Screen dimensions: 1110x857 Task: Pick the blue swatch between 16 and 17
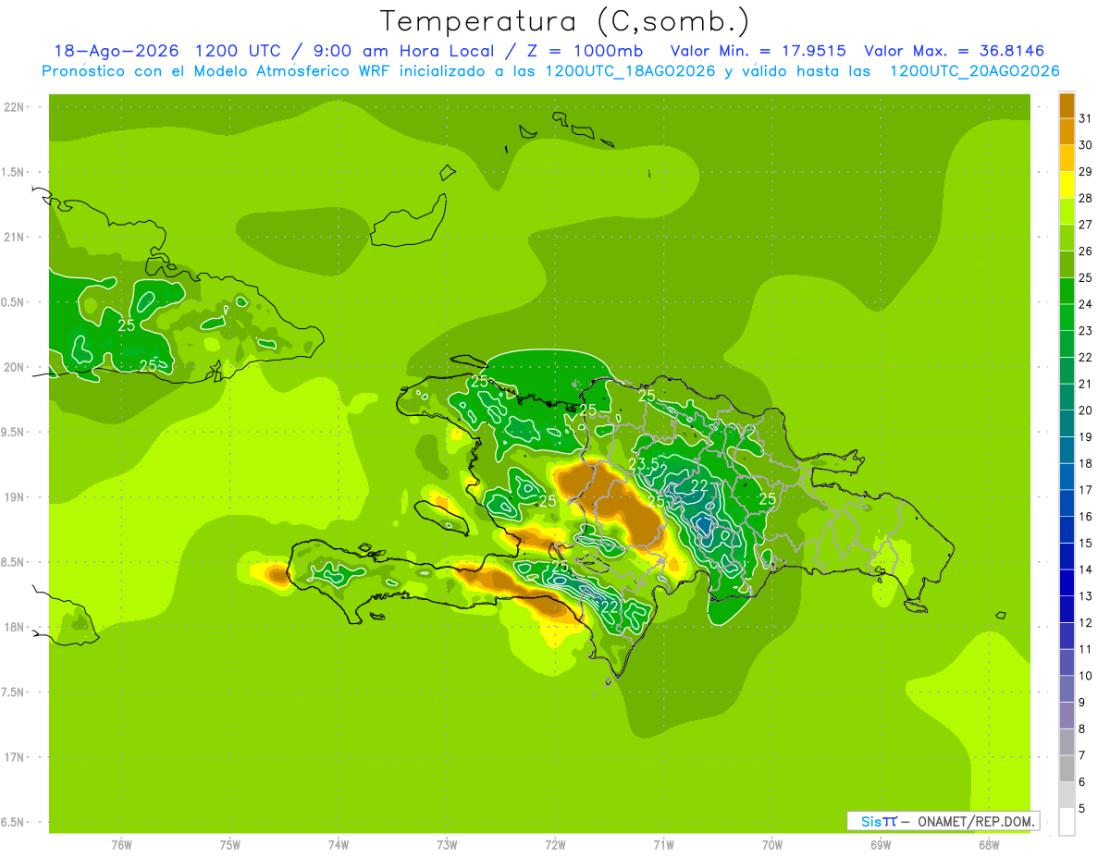tap(1067, 503)
